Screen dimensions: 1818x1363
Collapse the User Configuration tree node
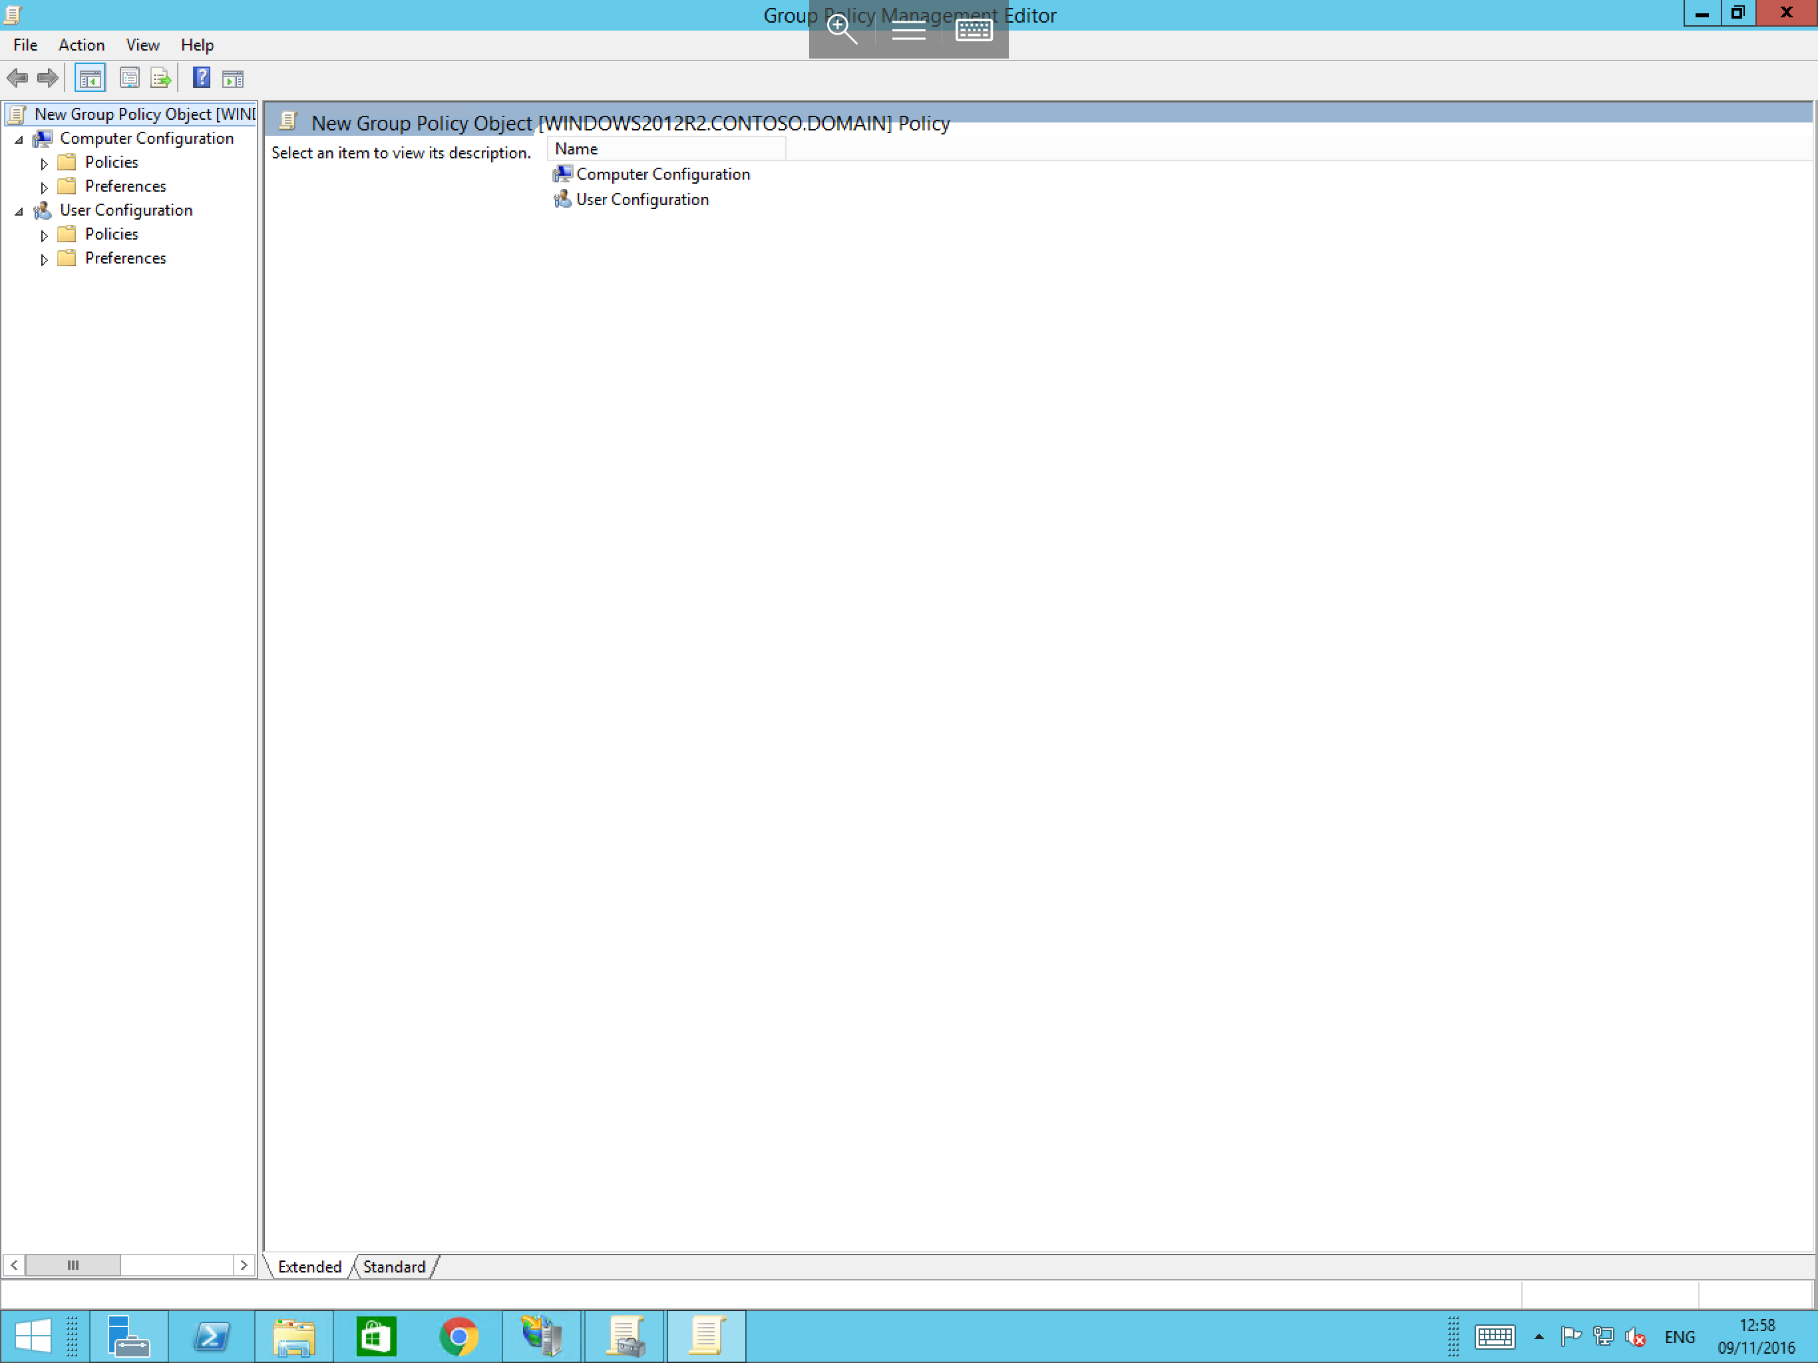pyautogui.click(x=19, y=211)
